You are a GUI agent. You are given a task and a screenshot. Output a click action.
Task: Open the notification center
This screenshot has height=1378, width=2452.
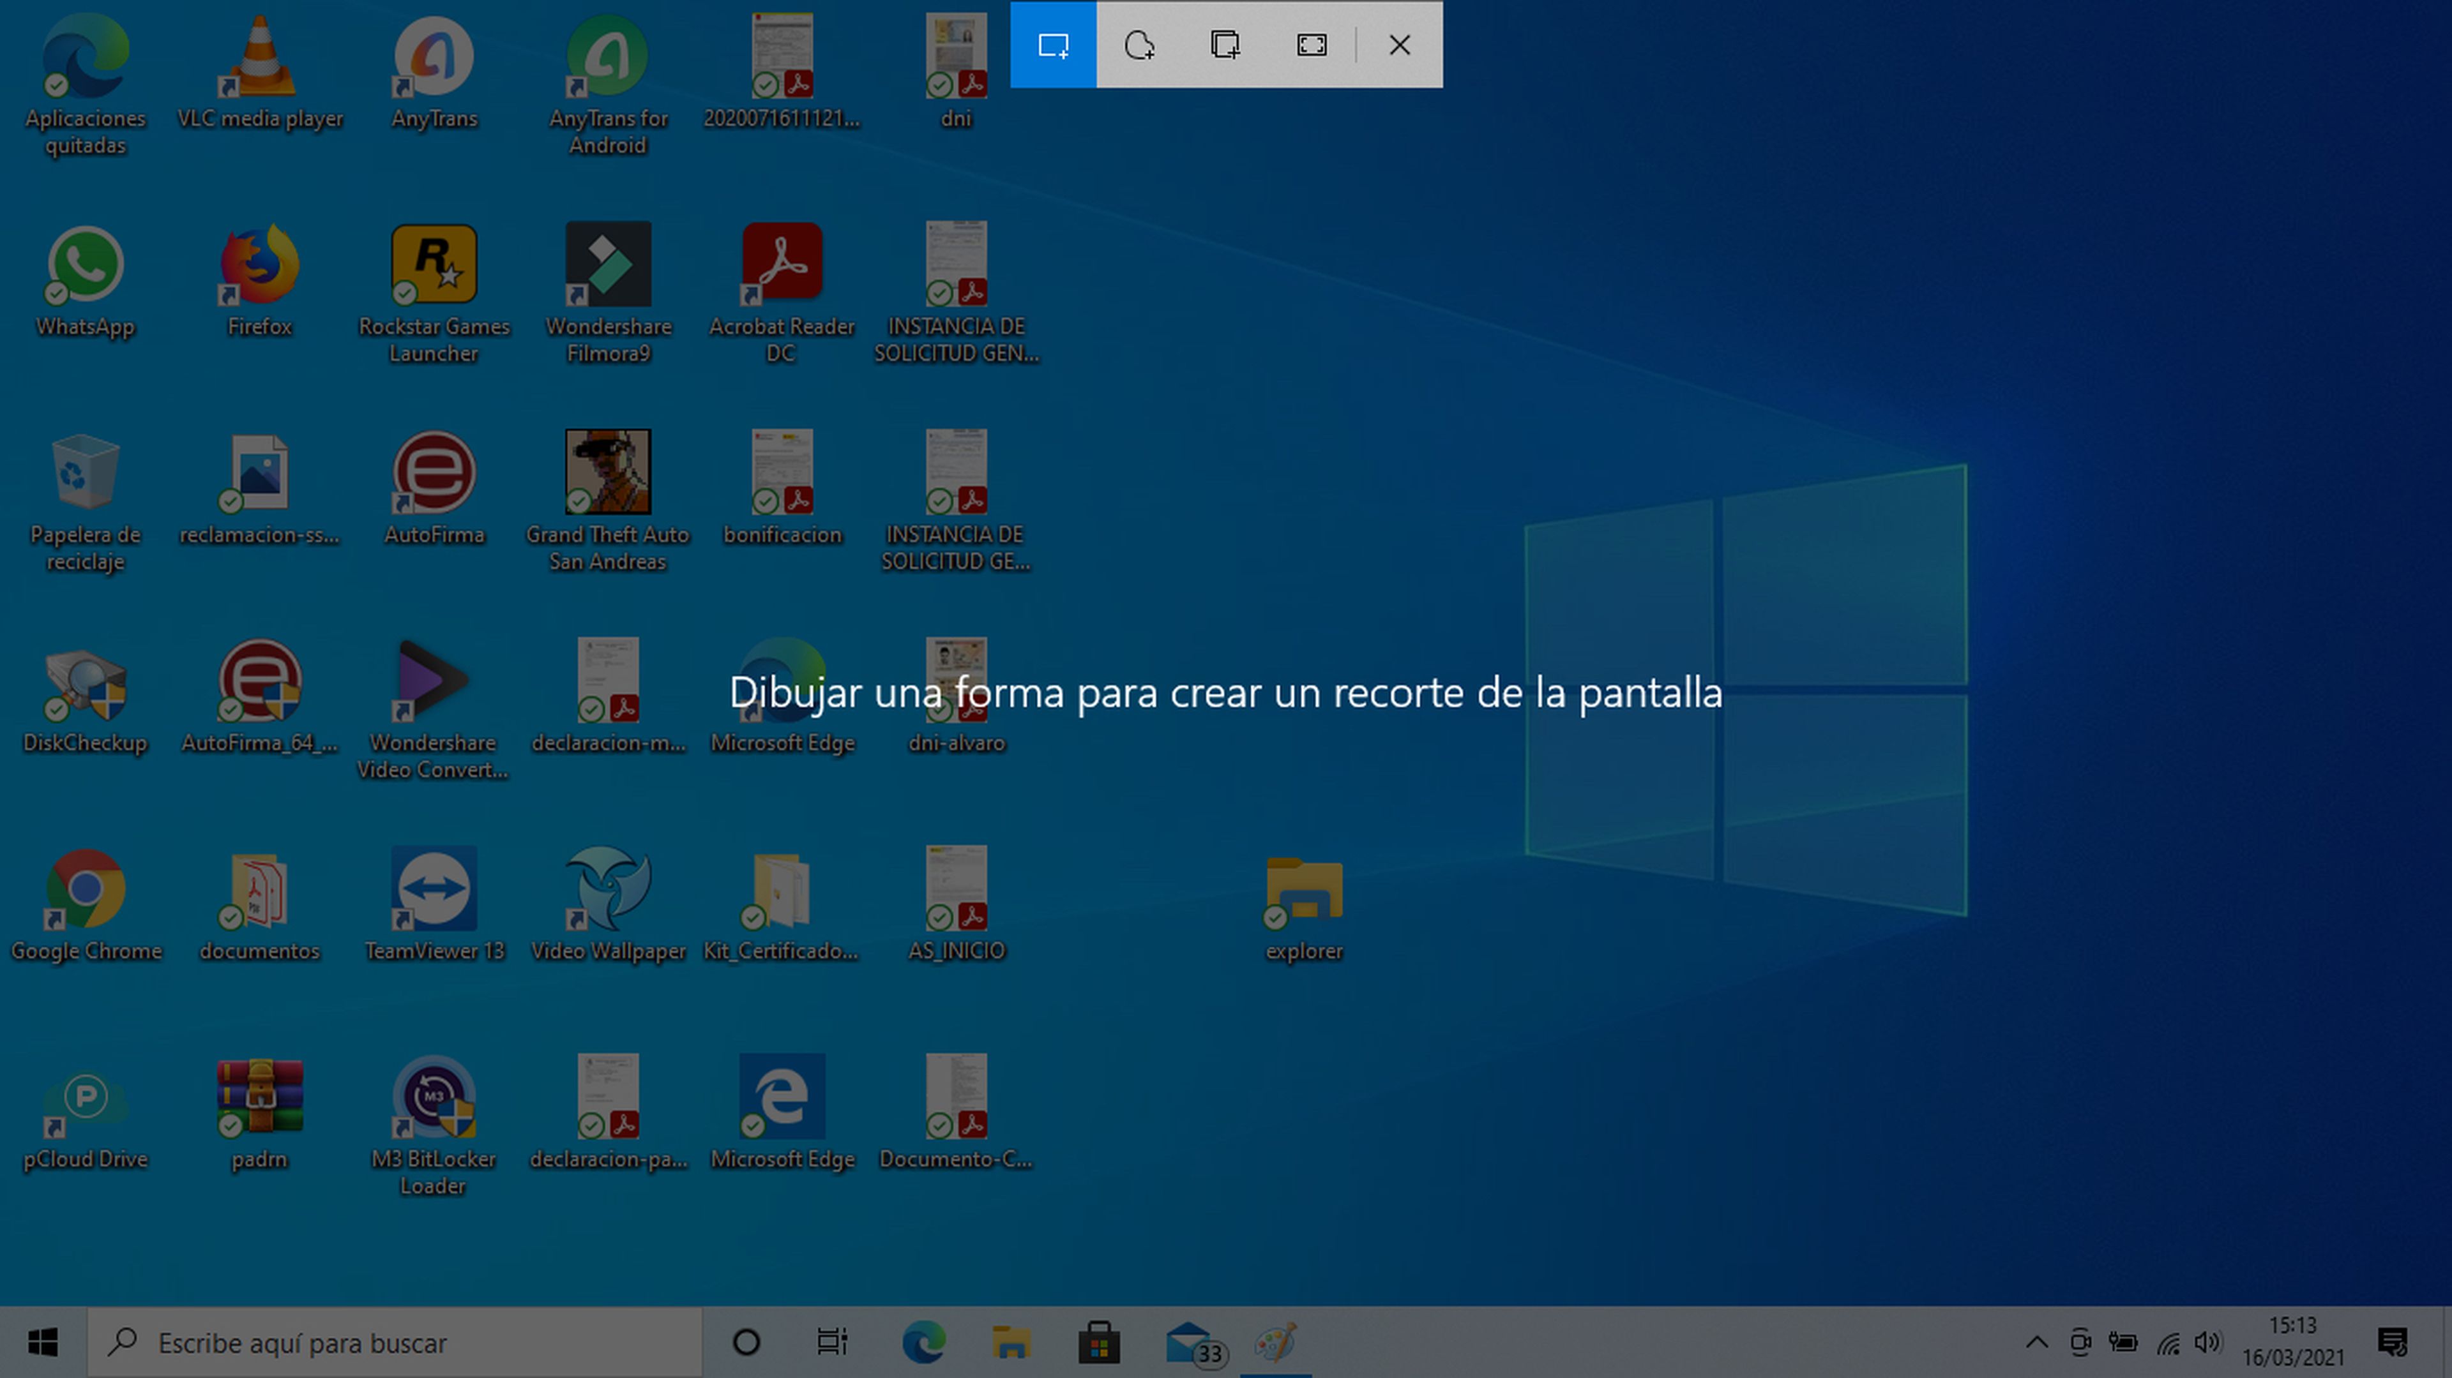pos(2392,1343)
